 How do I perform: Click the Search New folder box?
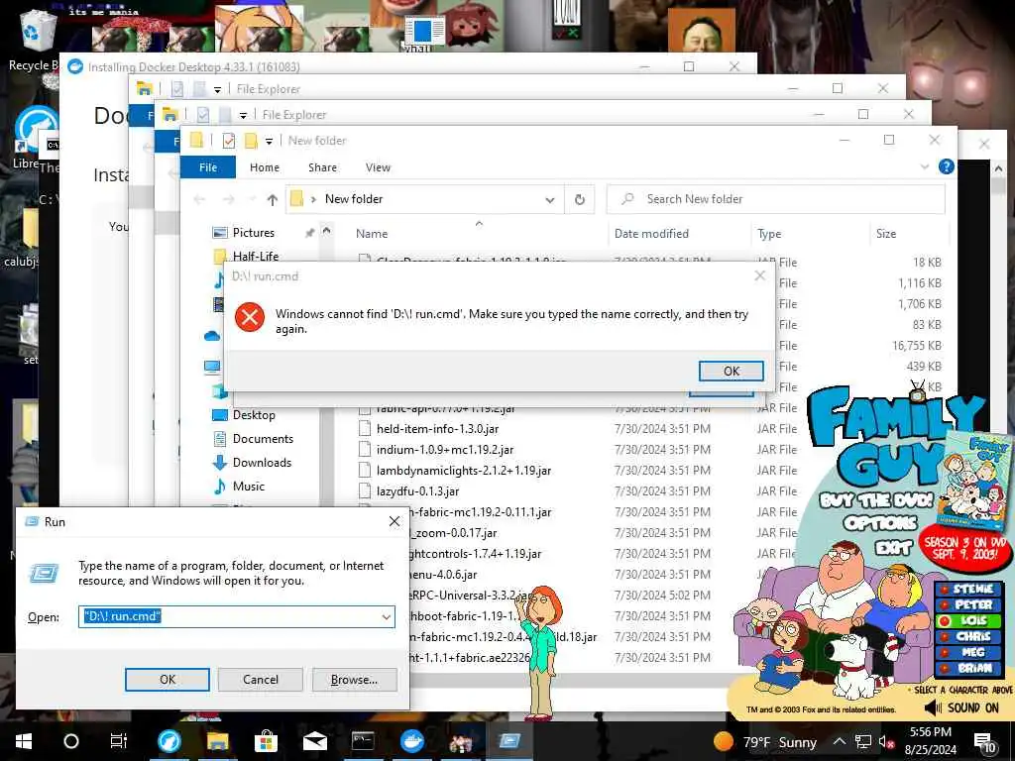[x=775, y=199]
